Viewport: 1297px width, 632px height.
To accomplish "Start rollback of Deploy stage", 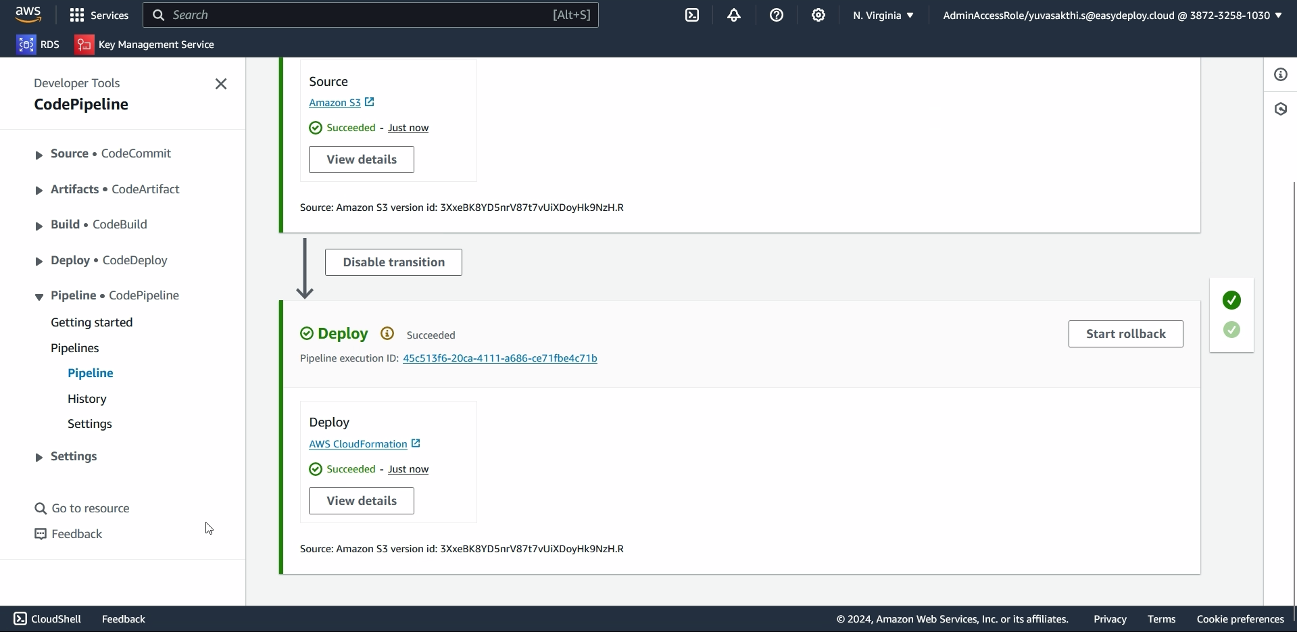I will (x=1125, y=334).
